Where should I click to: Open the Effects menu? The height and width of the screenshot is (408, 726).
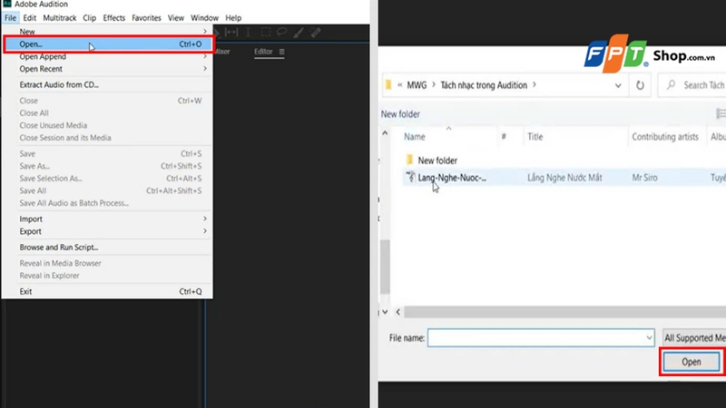click(114, 18)
